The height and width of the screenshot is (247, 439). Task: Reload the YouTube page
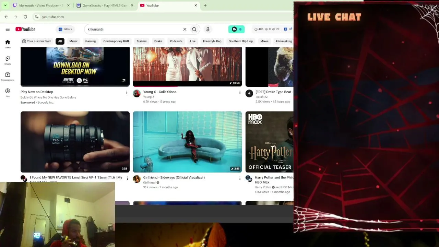pyautogui.click(x=25, y=17)
